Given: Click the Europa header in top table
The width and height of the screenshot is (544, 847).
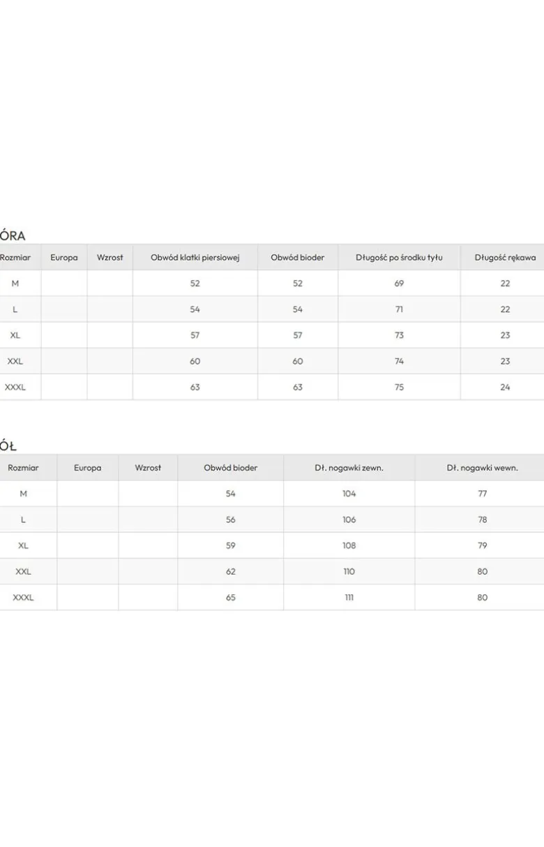Looking at the screenshot, I should (64, 258).
